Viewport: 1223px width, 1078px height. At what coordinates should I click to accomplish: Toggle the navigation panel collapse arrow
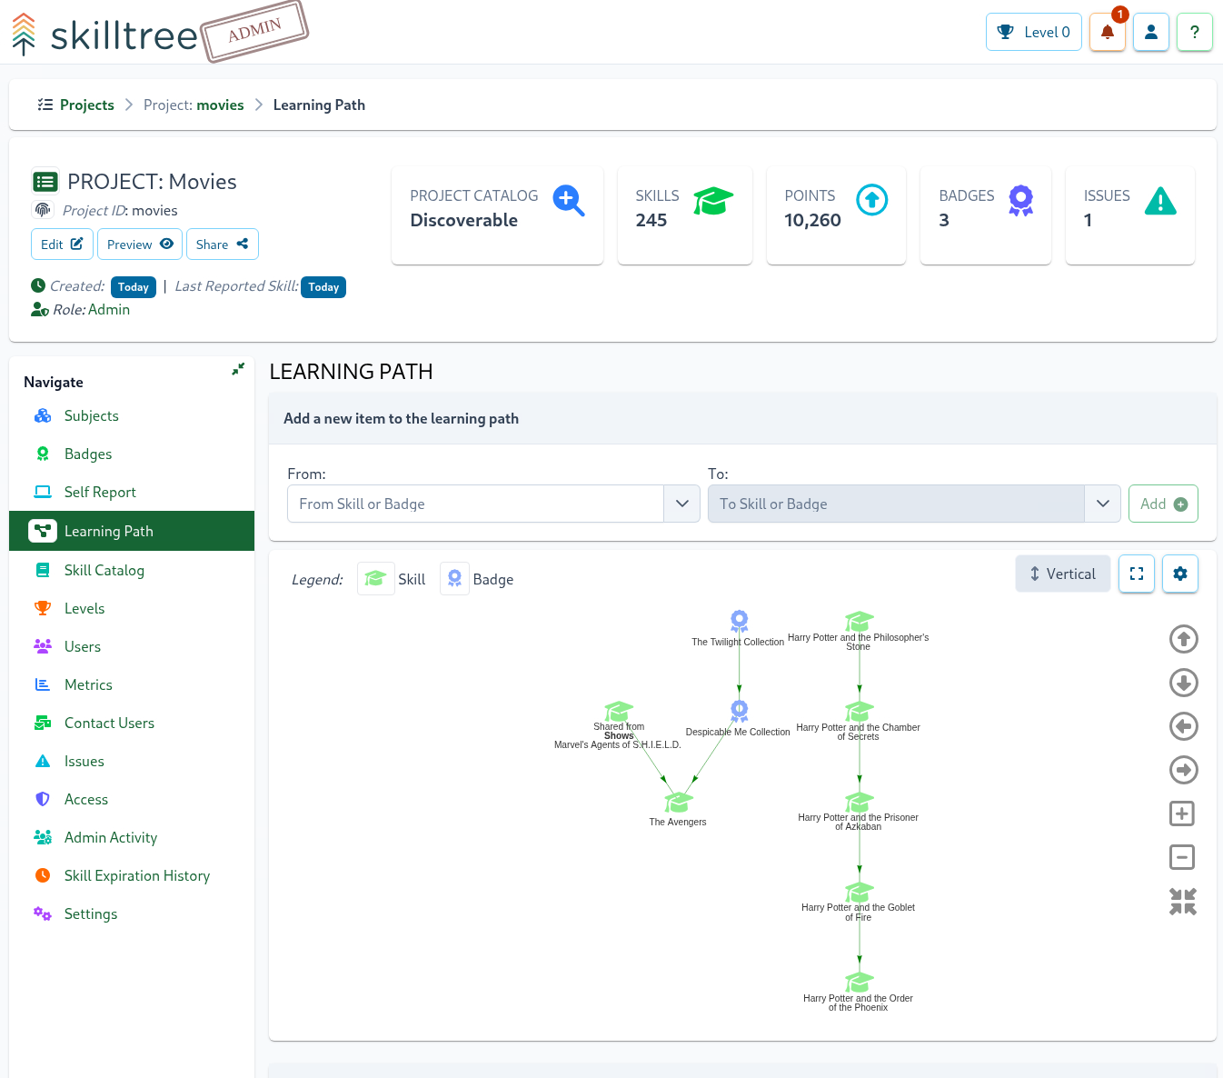pos(237,370)
